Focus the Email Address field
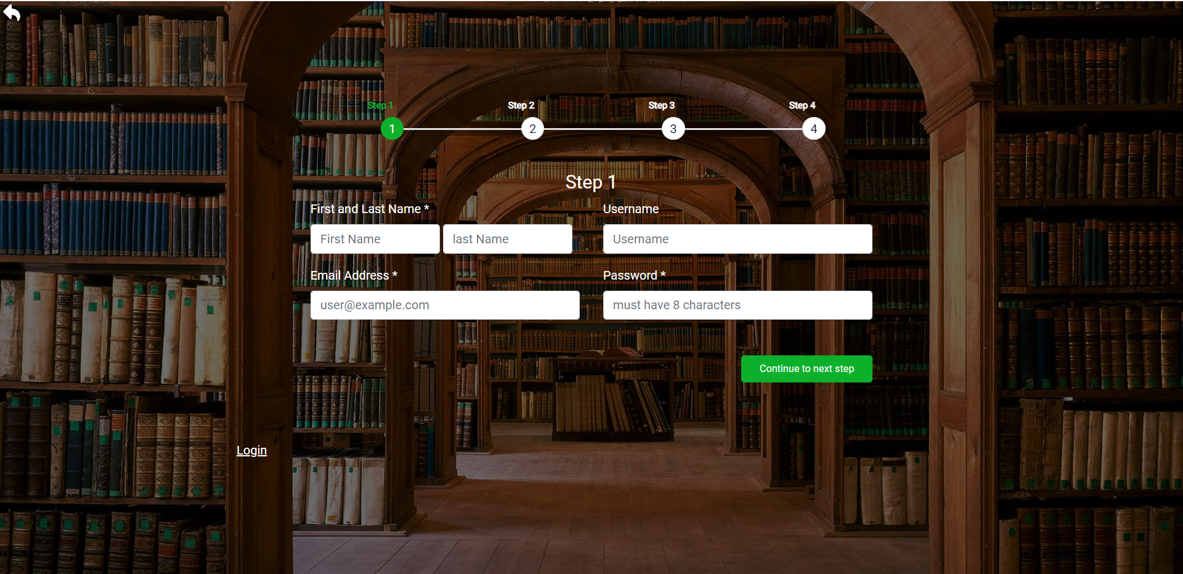 (x=445, y=305)
